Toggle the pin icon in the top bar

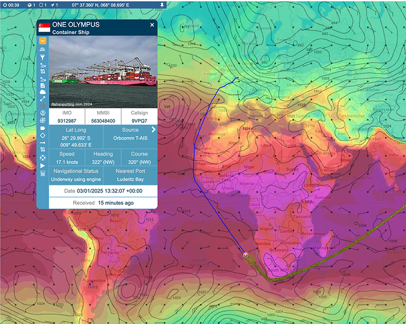coord(162,4)
